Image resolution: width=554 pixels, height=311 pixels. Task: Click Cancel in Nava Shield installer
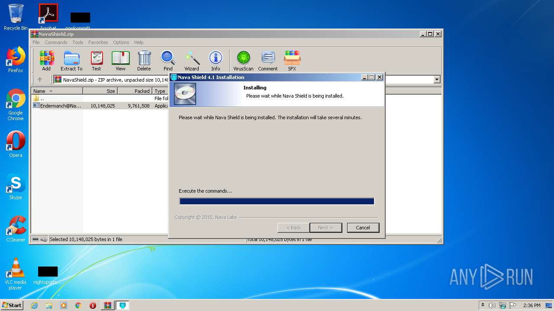pos(363,228)
